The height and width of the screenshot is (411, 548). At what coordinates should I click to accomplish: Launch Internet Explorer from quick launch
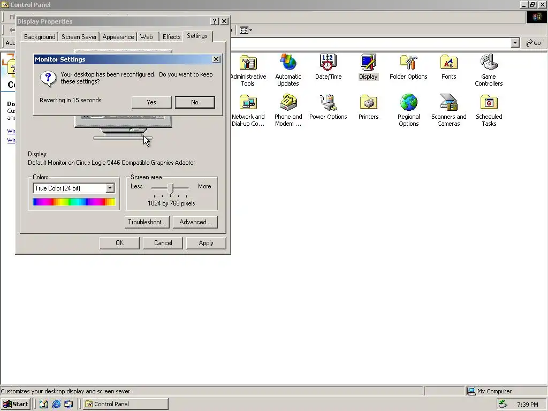click(x=56, y=404)
